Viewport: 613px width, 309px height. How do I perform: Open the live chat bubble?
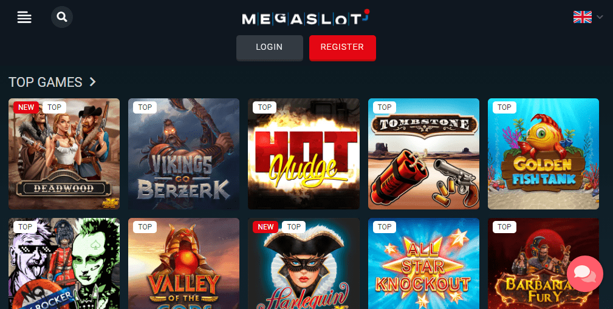pos(585,274)
